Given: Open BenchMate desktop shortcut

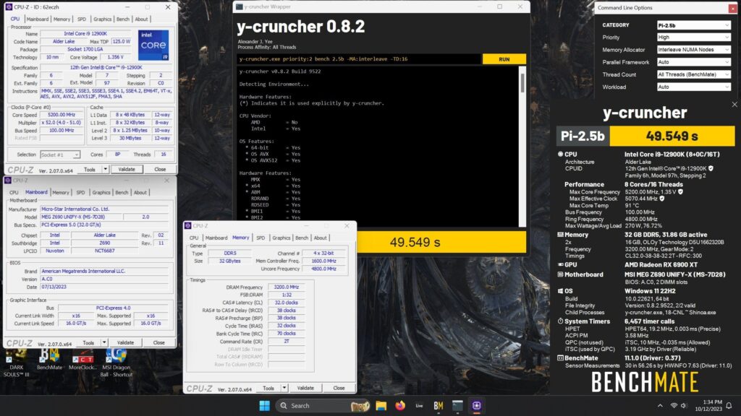Looking at the screenshot, I should click(x=49, y=360).
